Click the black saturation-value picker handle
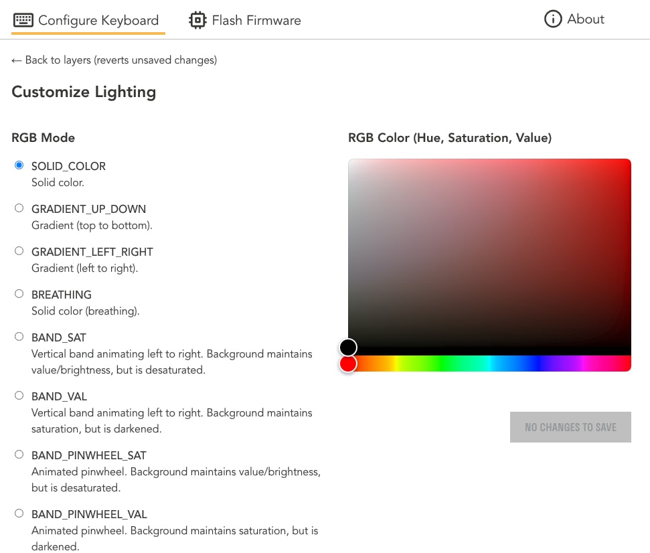 (x=348, y=347)
